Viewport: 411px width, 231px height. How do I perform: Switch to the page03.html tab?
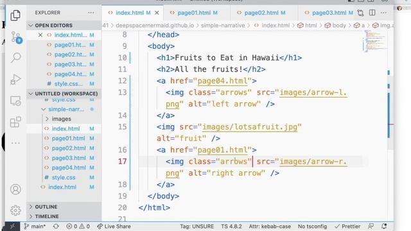click(x=329, y=13)
